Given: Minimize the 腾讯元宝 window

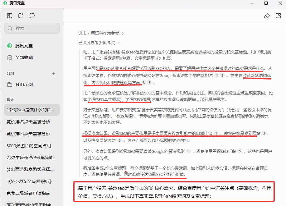Looking at the screenshot, I should 252,3.
